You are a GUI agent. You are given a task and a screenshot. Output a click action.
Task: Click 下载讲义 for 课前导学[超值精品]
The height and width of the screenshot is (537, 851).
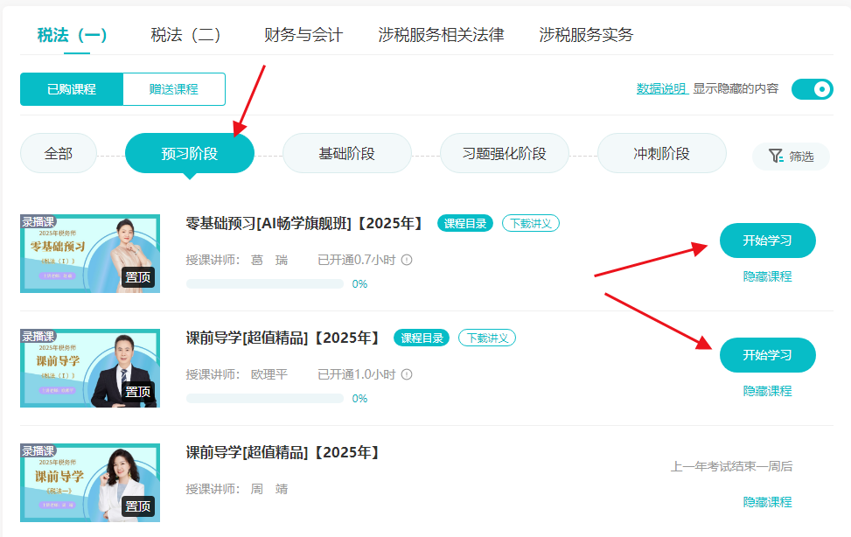[486, 338]
